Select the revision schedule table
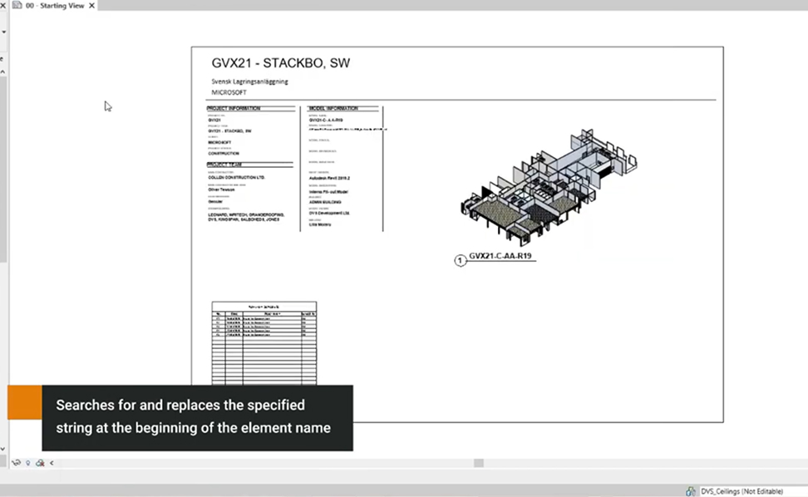 (x=264, y=342)
